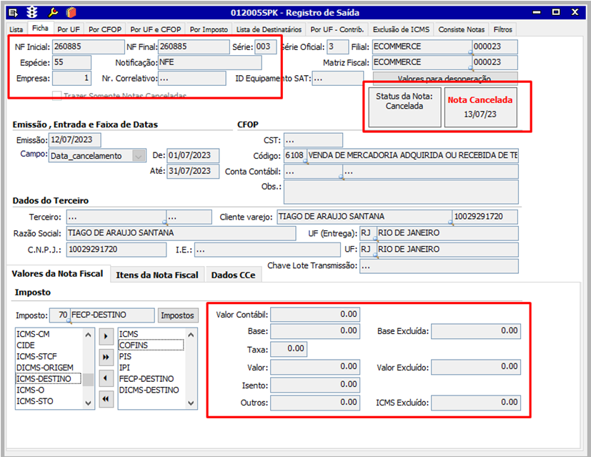Image resolution: width=591 pixels, height=457 pixels.
Task: Select ICMS-STO in available taxes list
Action: [x=35, y=401]
